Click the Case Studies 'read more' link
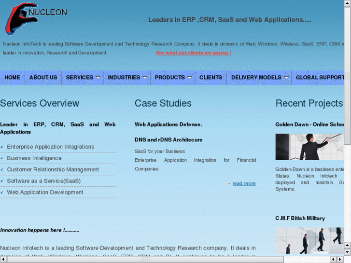The height and width of the screenshot is (263, 351). 244,183
